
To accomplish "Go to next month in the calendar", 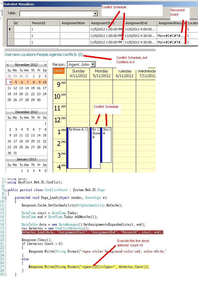I will tap(45, 65).
